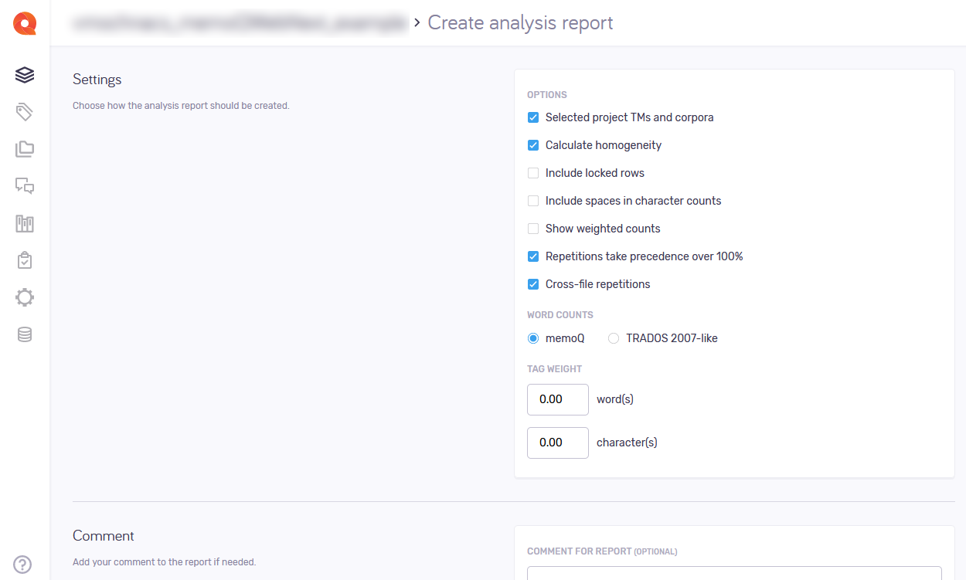Screen dimensions: 966x580
Task: Click the blurred project name breadcrumb
Action: point(239,23)
